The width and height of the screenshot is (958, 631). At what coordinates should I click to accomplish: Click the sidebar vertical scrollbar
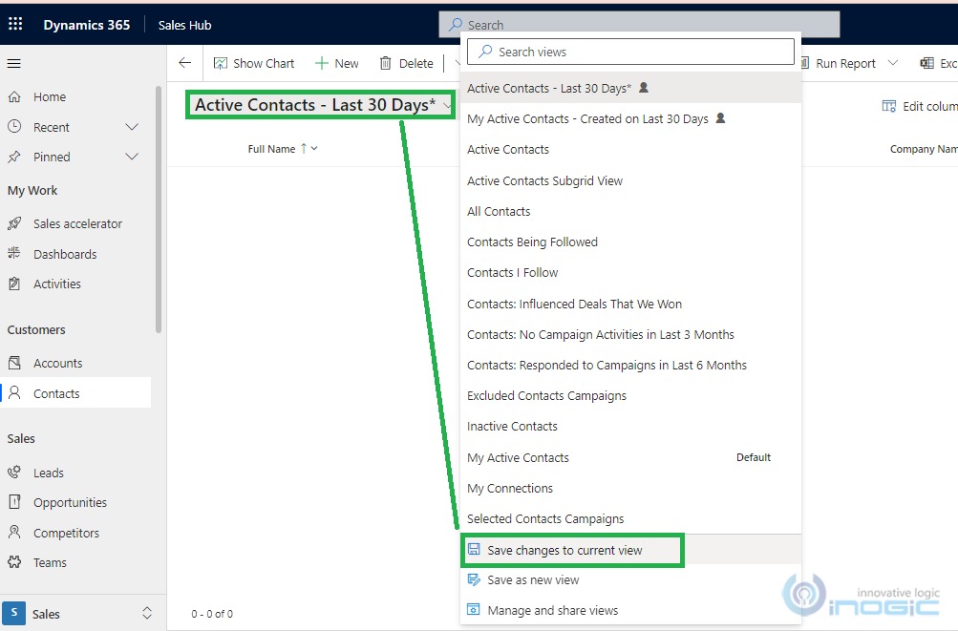pos(159,209)
